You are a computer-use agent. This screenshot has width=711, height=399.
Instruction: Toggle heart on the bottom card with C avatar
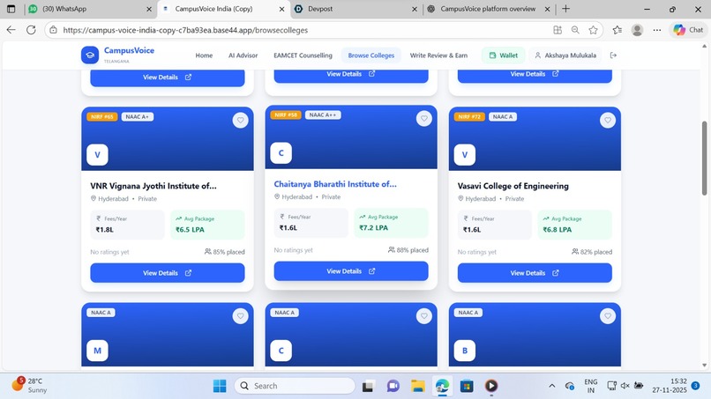tap(424, 316)
